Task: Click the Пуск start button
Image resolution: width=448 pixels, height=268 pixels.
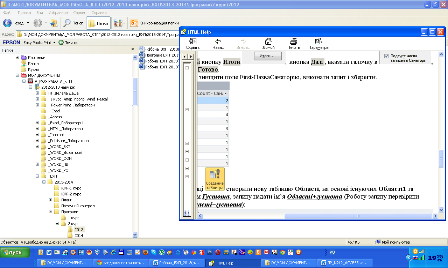Action: click(x=15, y=252)
